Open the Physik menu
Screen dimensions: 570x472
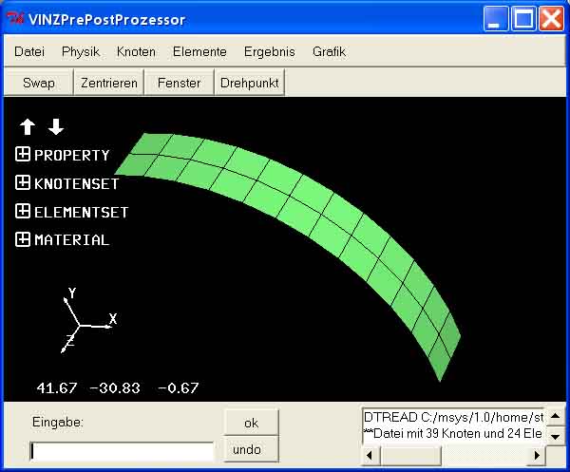pyautogui.click(x=81, y=51)
